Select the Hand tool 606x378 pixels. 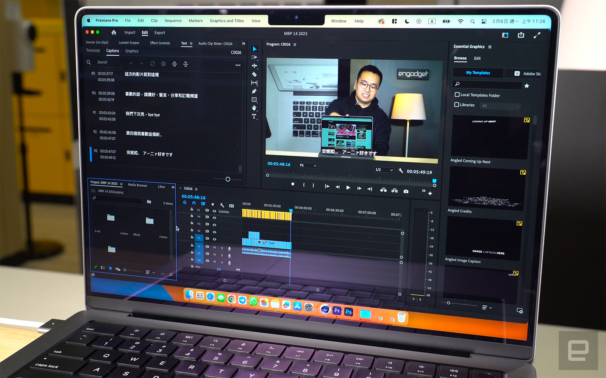[x=254, y=108]
